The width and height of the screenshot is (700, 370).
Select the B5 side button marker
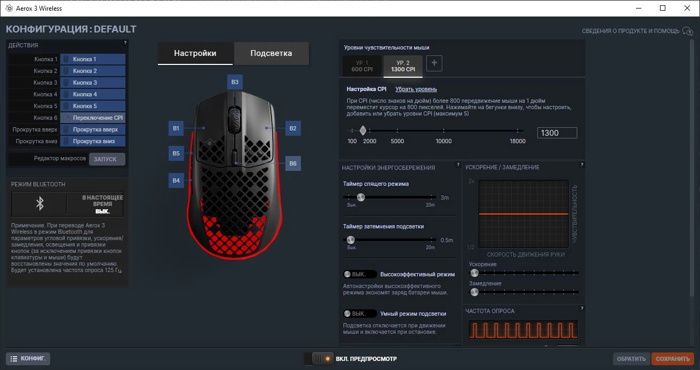tap(176, 154)
